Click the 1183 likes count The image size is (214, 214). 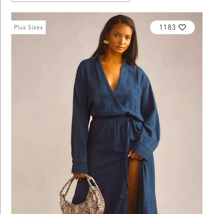coord(168,27)
